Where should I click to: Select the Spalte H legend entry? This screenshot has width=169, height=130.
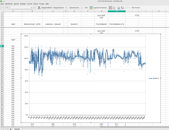click(154, 78)
